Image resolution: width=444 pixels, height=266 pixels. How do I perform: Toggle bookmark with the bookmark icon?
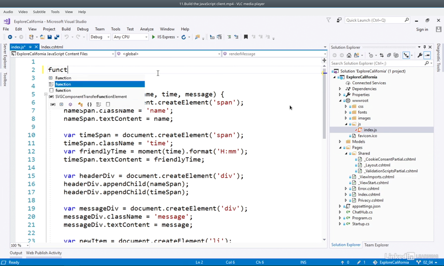(x=246, y=37)
